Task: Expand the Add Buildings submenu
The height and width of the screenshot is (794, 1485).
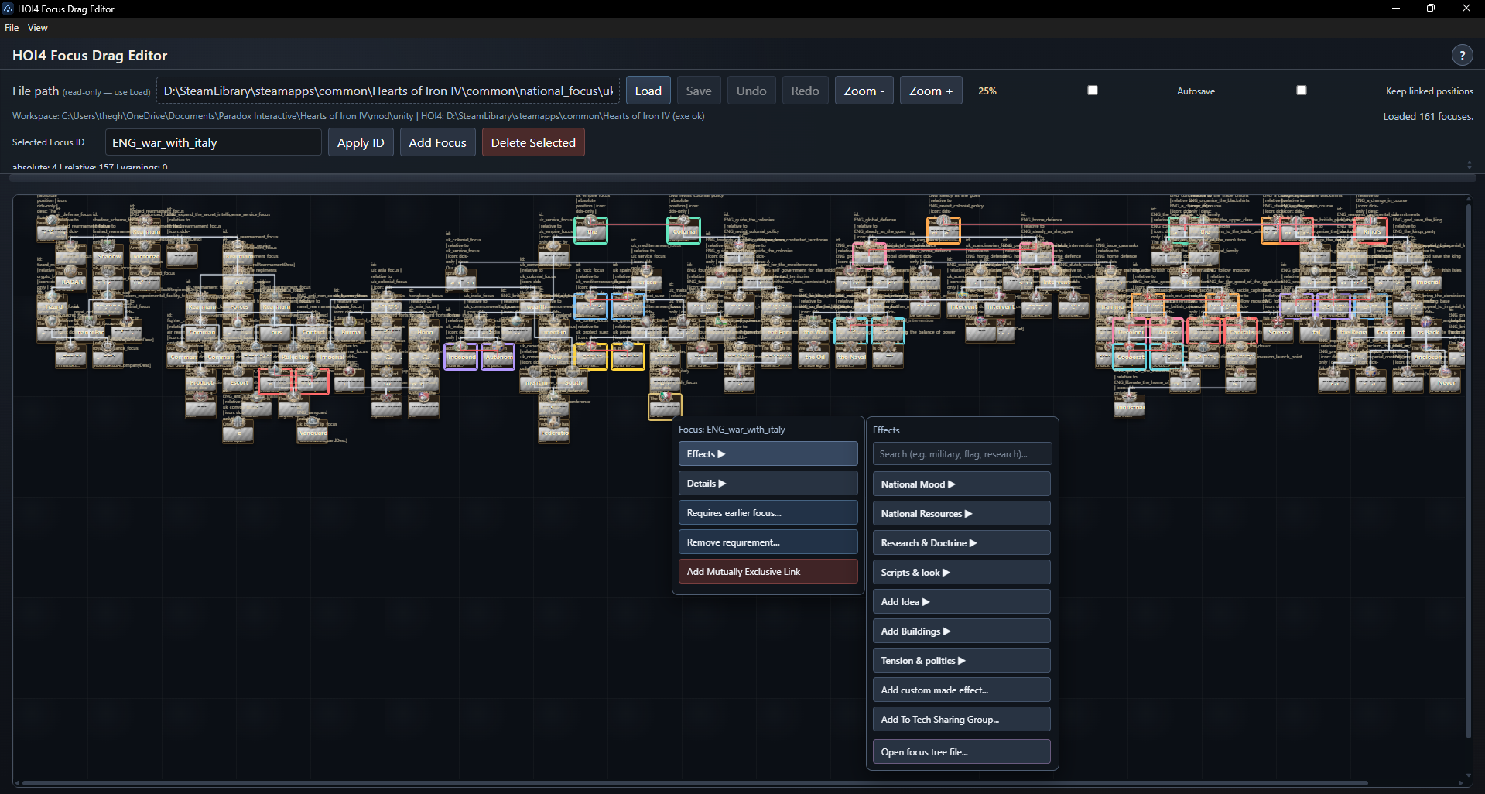Action: [962, 631]
